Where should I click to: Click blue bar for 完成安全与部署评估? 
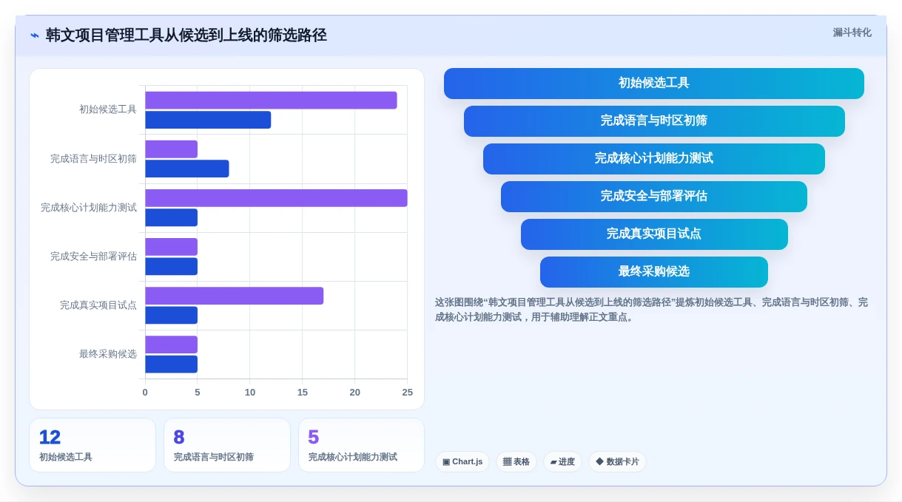click(171, 266)
